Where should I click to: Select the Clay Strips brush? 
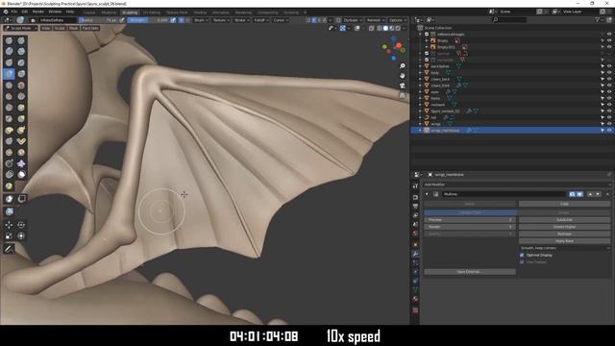[21, 51]
